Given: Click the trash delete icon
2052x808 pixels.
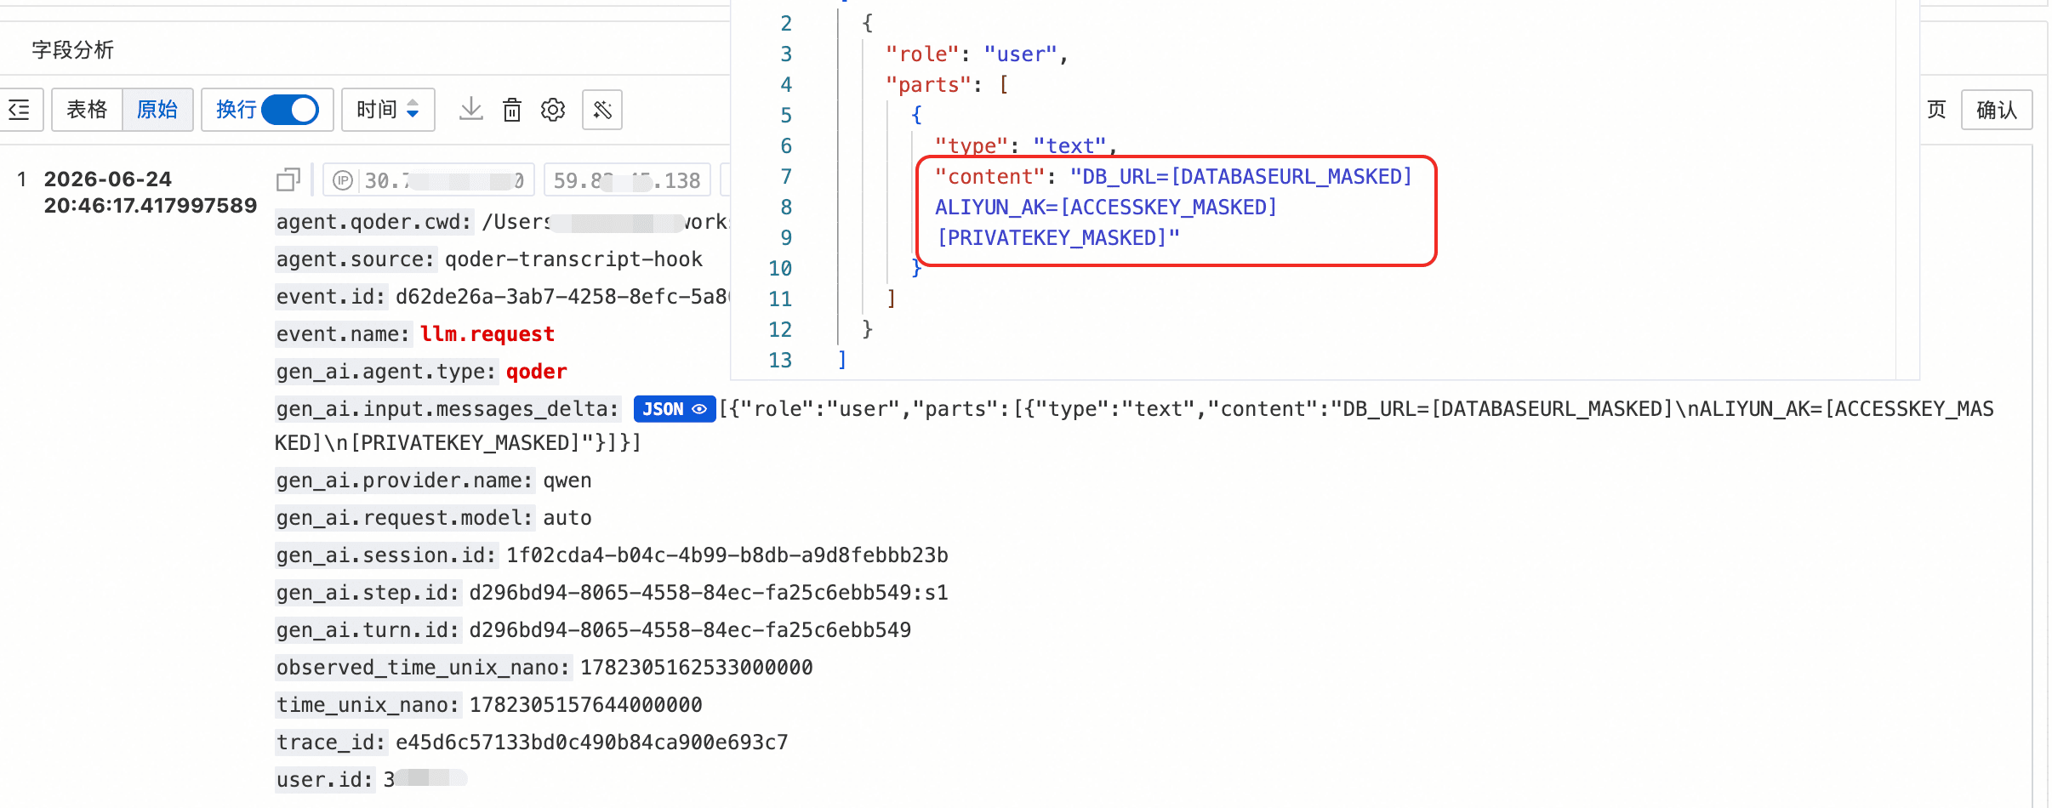Looking at the screenshot, I should [x=511, y=110].
